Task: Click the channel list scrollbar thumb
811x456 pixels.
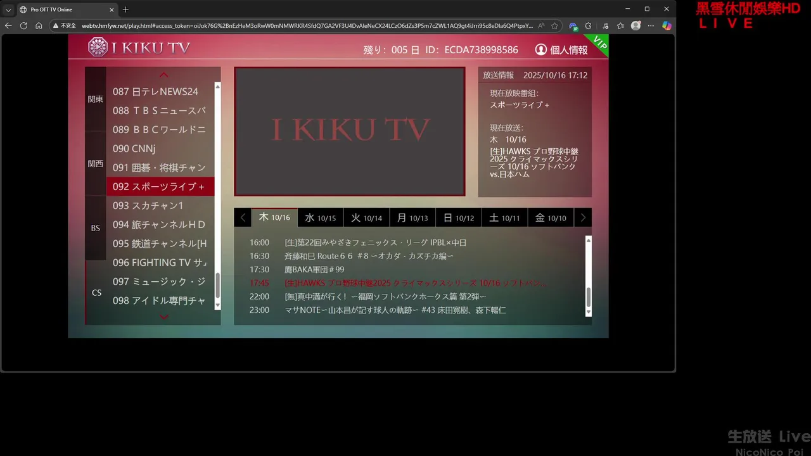Action: (x=218, y=286)
